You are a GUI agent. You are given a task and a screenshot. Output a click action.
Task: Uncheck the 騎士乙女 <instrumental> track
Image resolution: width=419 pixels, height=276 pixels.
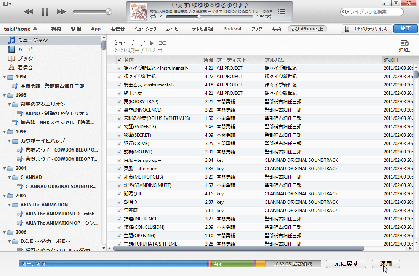(119, 85)
